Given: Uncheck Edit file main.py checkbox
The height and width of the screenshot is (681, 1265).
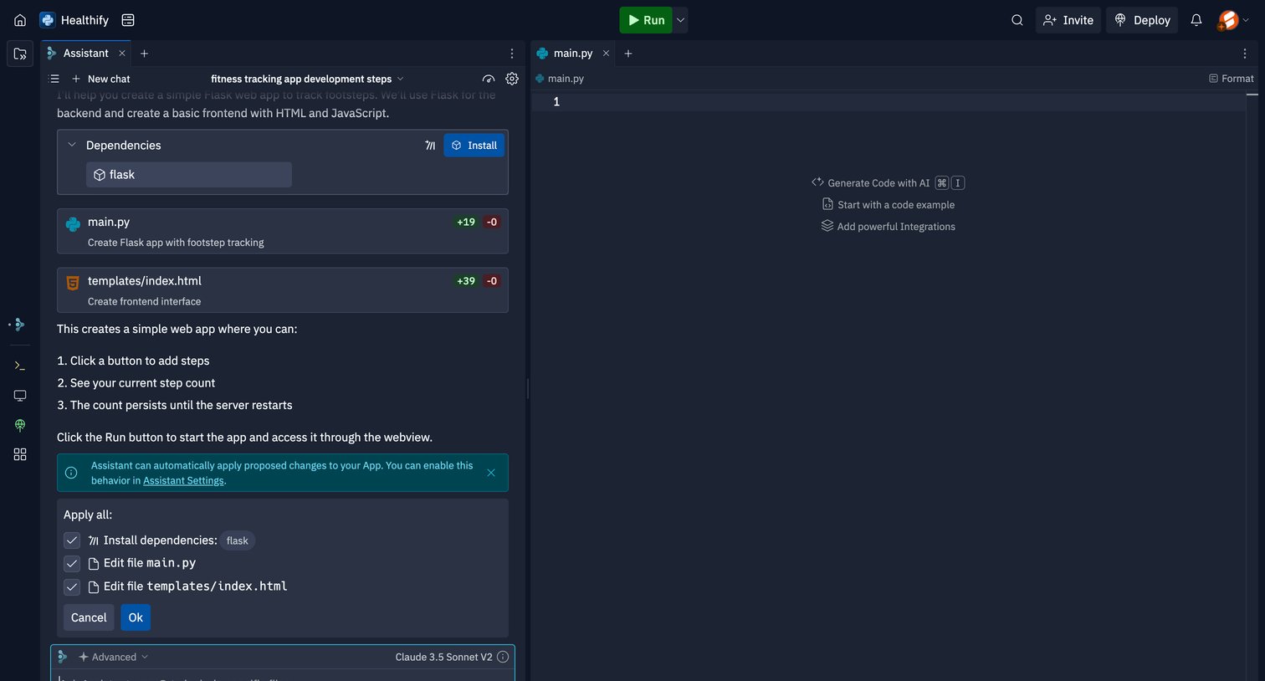Looking at the screenshot, I should coord(72,563).
